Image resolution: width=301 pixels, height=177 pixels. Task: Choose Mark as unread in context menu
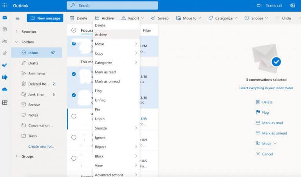[116, 82]
